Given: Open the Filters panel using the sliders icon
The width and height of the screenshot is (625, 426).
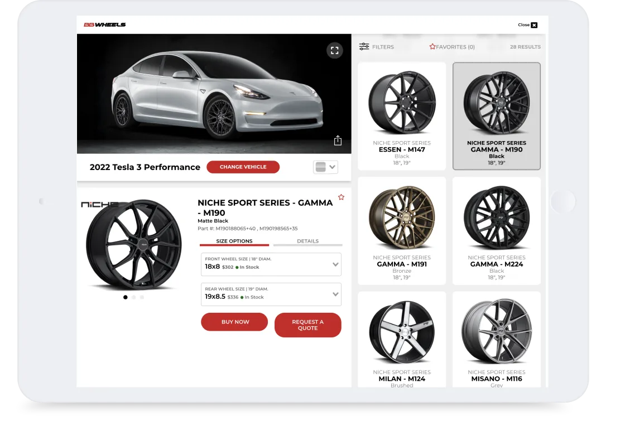Looking at the screenshot, I should (365, 47).
